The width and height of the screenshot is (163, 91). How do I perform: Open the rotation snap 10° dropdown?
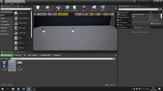pyautogui.click(x=99, y=14)
